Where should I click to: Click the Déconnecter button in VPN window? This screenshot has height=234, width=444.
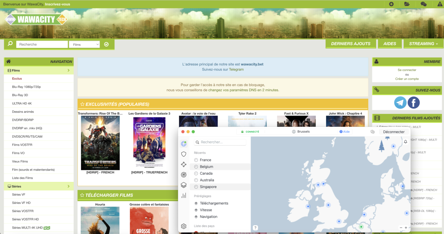point(394,132)
